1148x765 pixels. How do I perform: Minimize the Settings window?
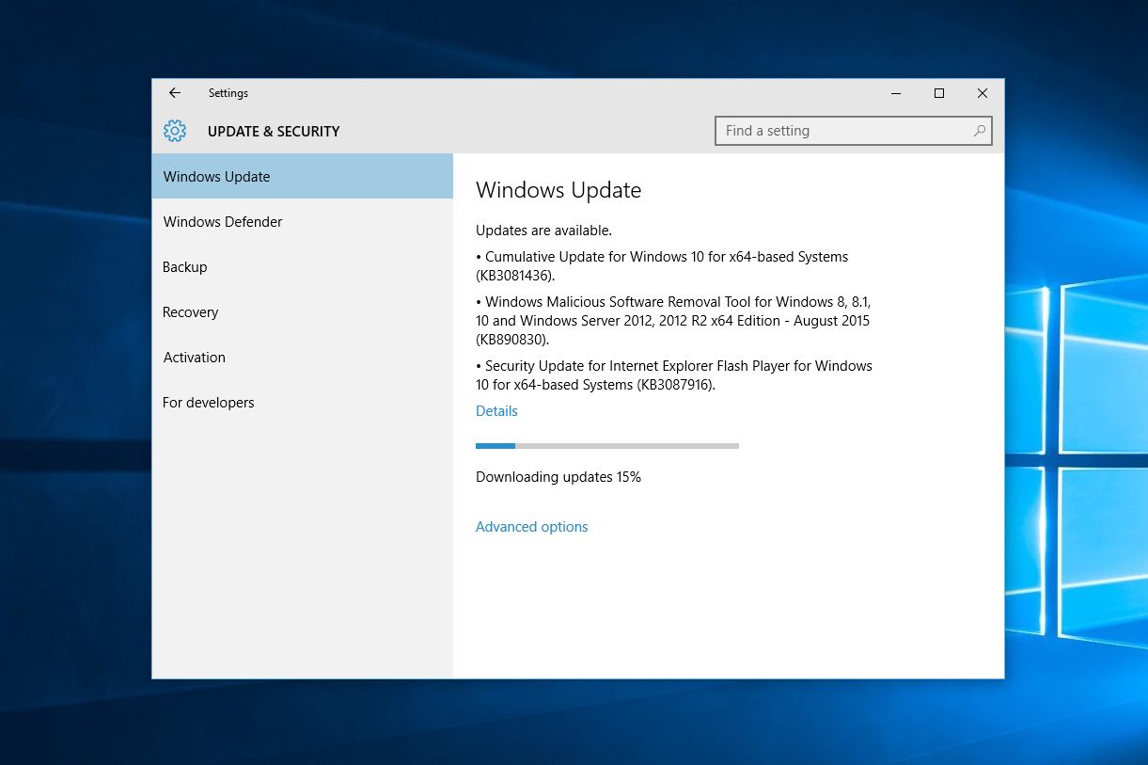pyautogui.click(x=896, y=93)
